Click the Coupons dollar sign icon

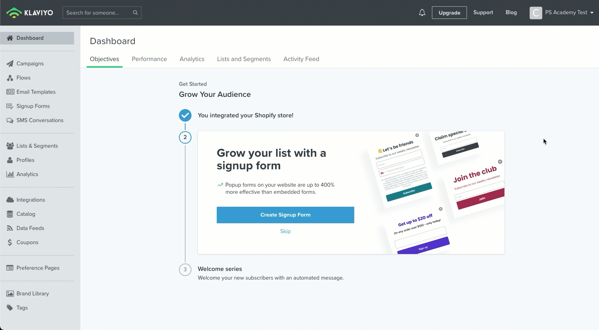10,243
